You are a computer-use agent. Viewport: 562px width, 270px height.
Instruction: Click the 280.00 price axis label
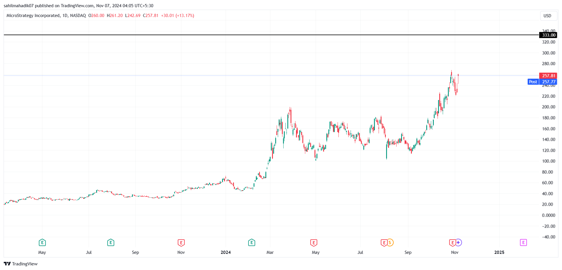tap(548, 64)
